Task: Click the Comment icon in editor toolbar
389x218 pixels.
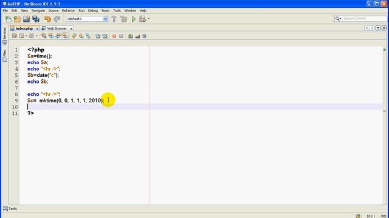Action: [x=131, y=36]
